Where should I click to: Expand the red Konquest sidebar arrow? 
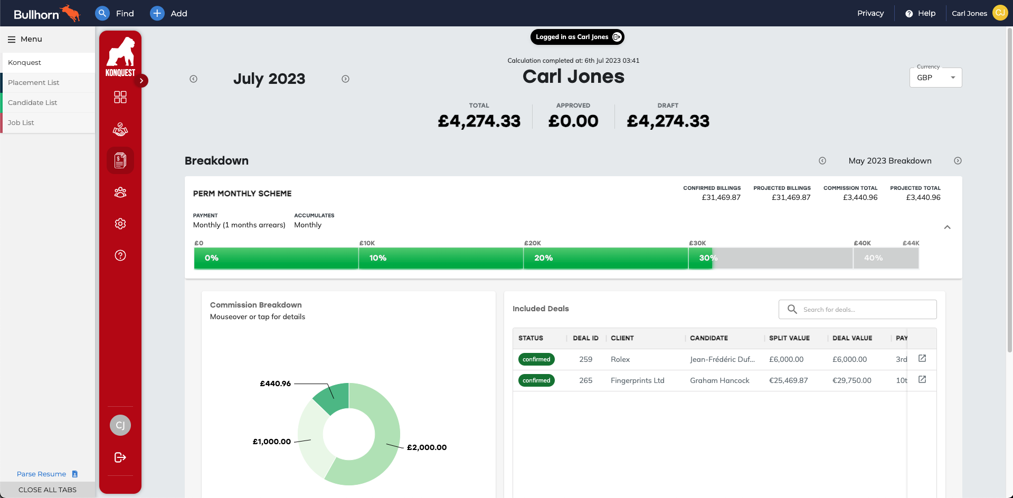click(141, 81)
